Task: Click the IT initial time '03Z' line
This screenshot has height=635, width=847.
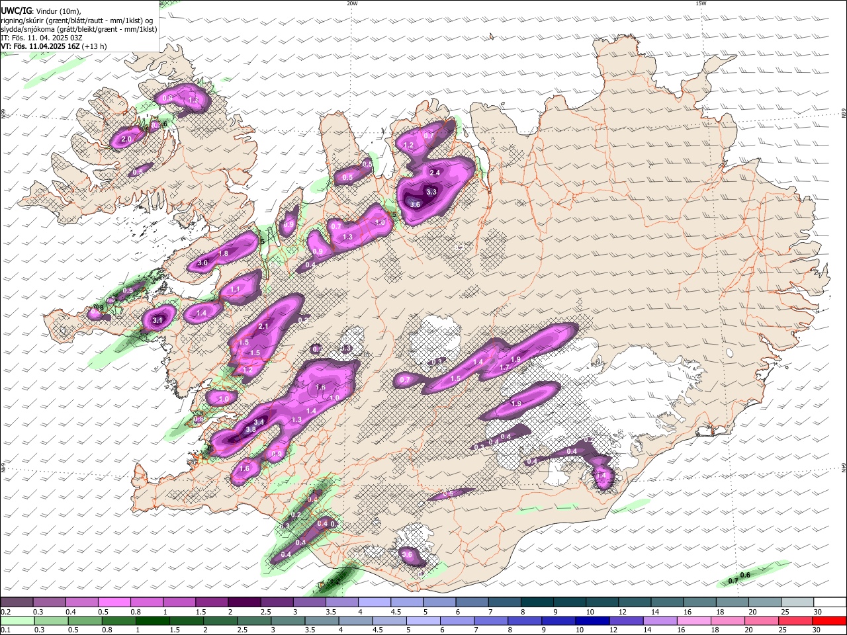Action: click(42, 38)
